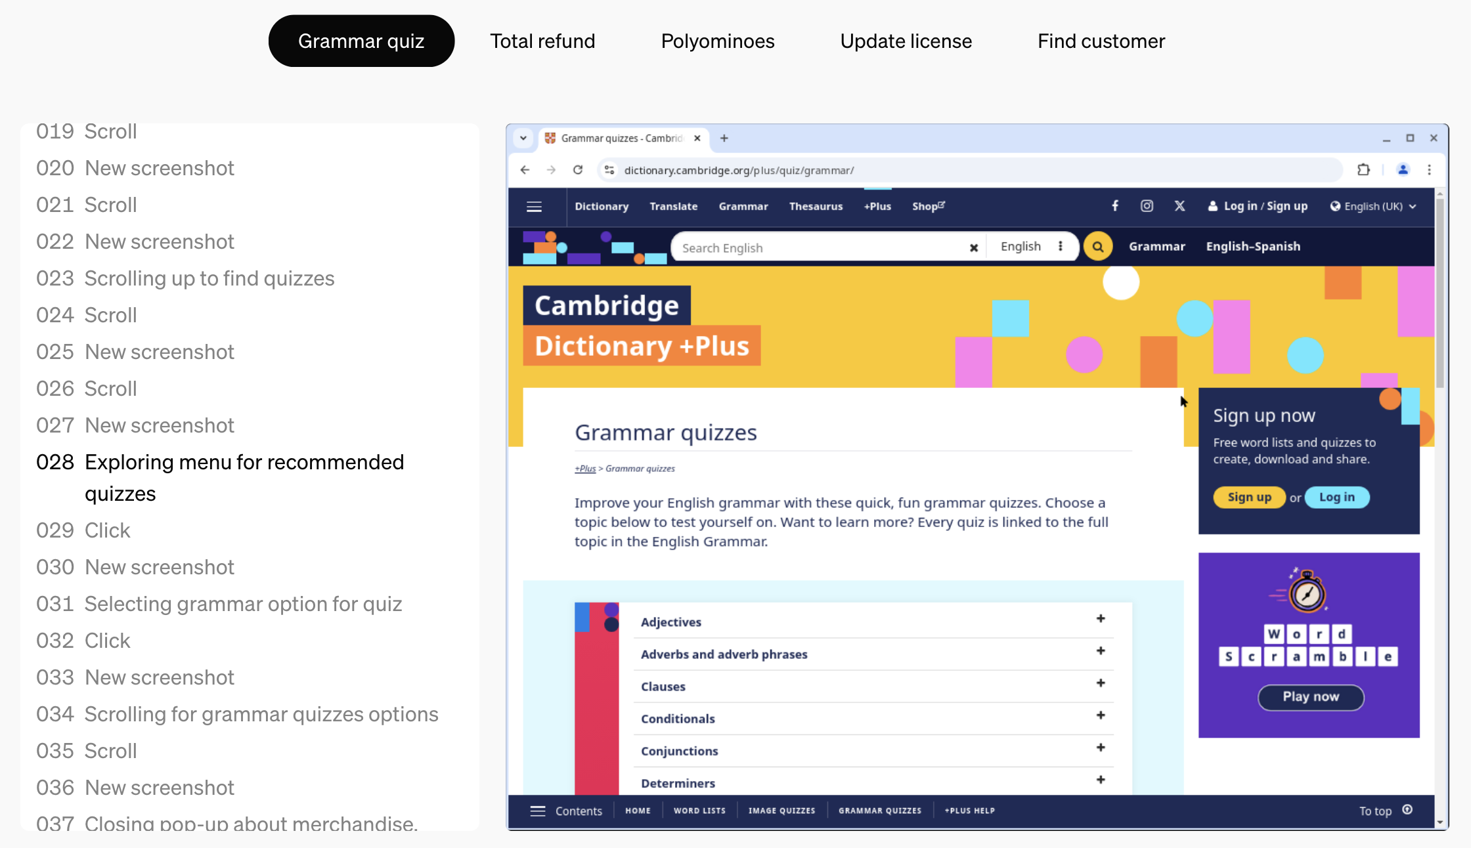Click the To top arrow icon
This screenshot has width=1471, height=848.
[x=1407, y=810]
